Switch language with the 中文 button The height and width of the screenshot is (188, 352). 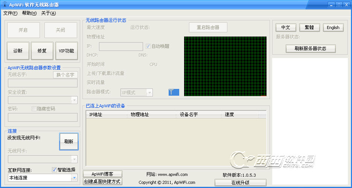point(286,28)
